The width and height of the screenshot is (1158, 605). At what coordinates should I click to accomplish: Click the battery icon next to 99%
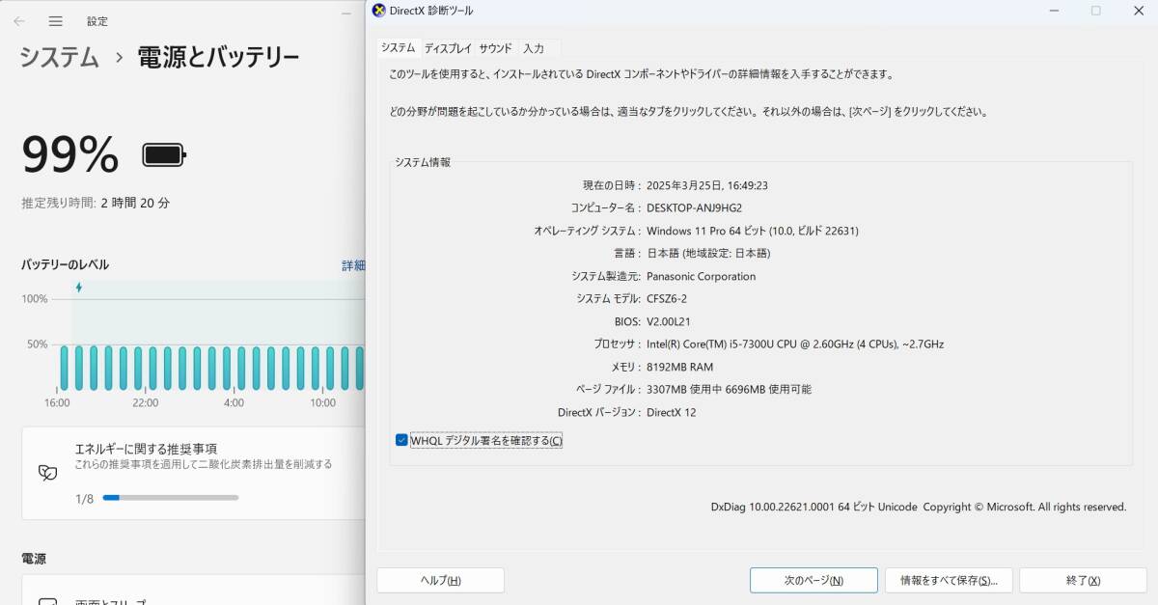(163, 153)
